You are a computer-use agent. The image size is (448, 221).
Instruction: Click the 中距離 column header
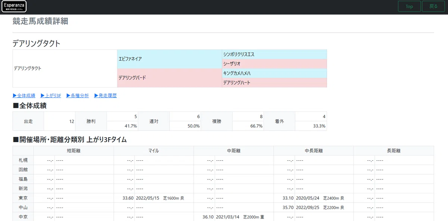pyautogui.click(x=234, y=151)
